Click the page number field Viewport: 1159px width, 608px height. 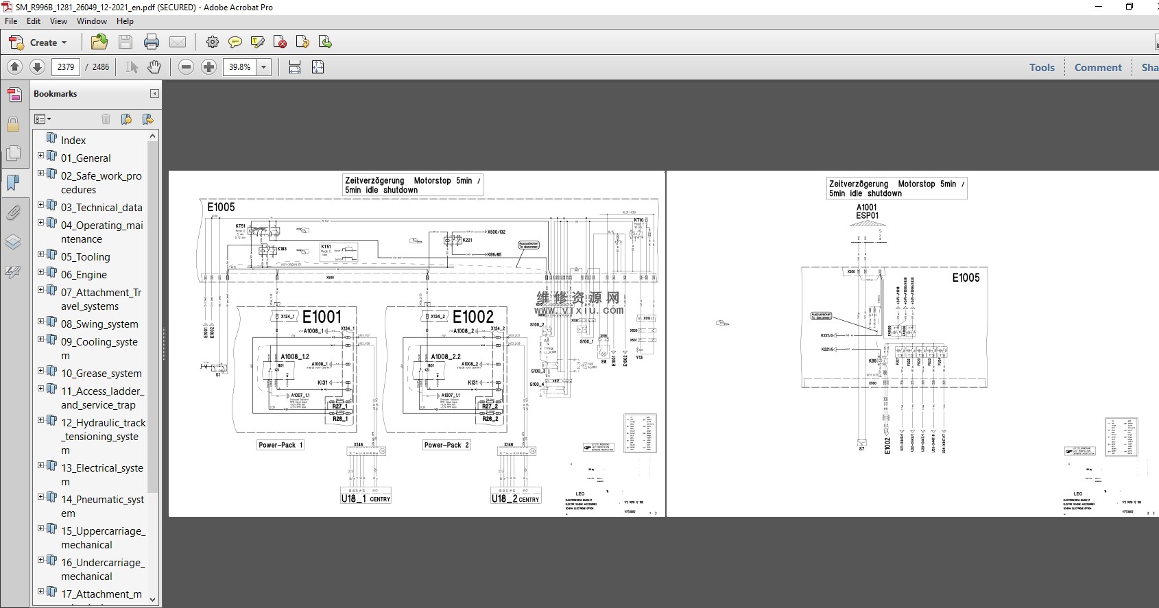(66, 67)
